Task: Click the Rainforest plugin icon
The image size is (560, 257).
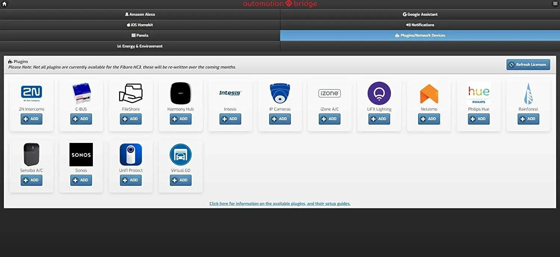Action: [x=528, y=93]
